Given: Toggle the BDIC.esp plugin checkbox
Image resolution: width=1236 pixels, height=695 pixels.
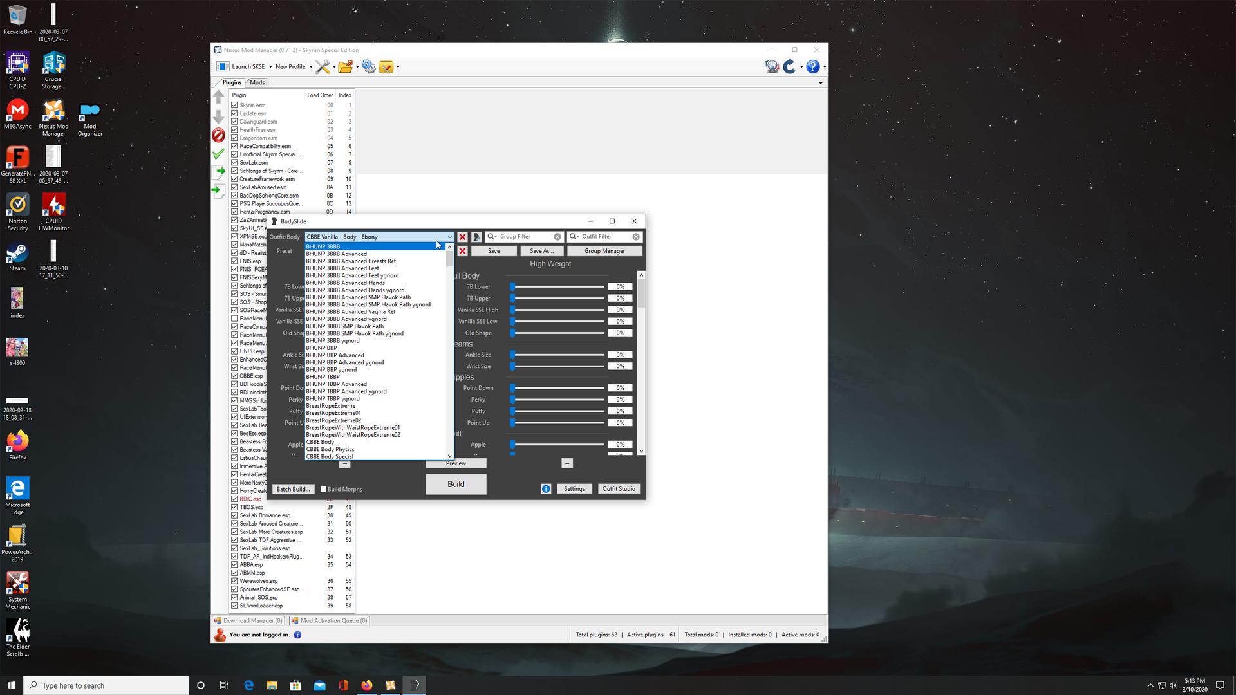Looking at the screenshot, I should coord(234,499).
